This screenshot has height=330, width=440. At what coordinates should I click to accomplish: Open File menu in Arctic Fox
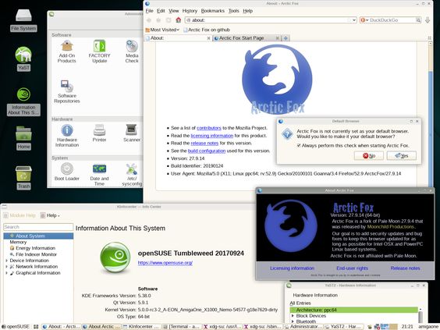tap(149, 11)
